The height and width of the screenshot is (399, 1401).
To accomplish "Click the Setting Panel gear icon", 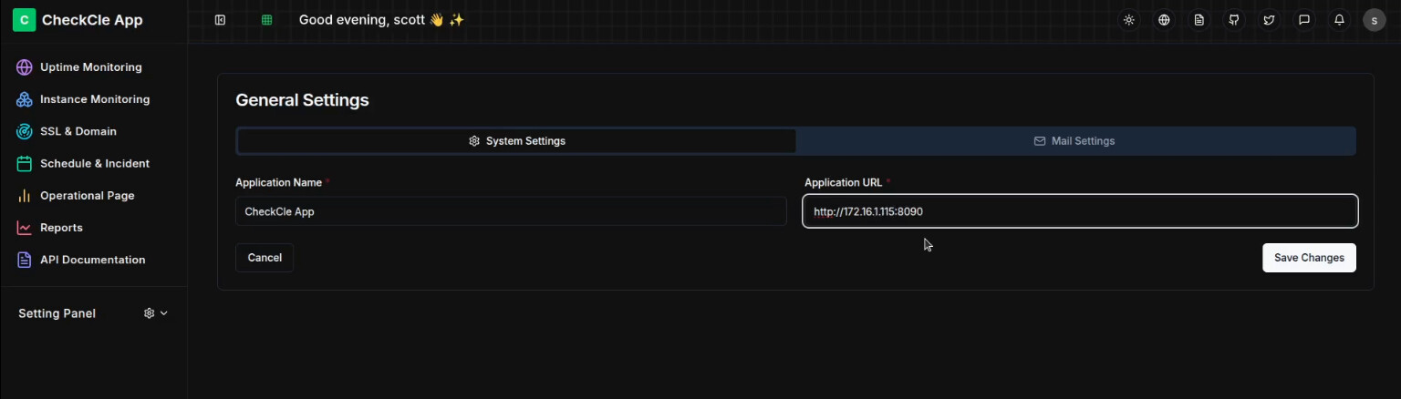I will coord(150,313).
